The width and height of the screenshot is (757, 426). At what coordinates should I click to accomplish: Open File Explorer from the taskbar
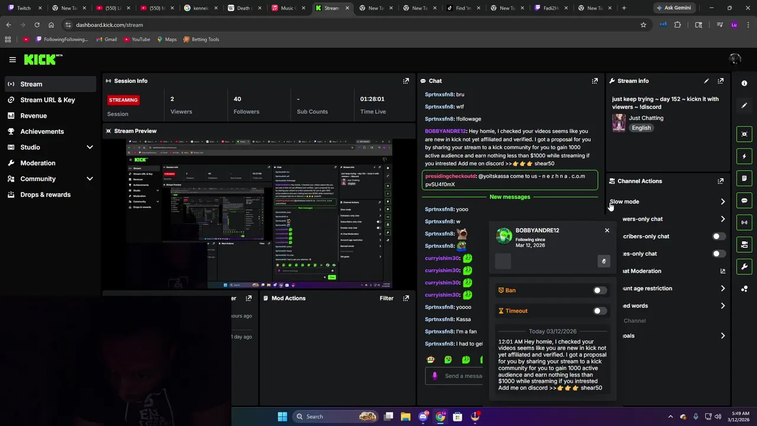[406, 417]
